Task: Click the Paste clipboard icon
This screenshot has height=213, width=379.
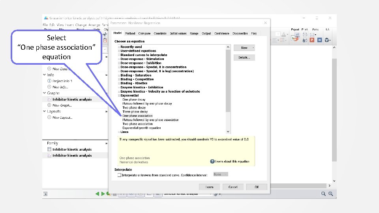Action: [x=105, y=40]
